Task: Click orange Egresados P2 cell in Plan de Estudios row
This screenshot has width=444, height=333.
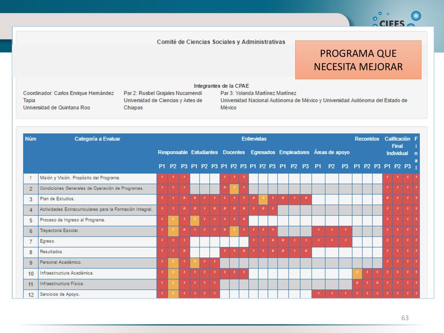Action: 263,199
